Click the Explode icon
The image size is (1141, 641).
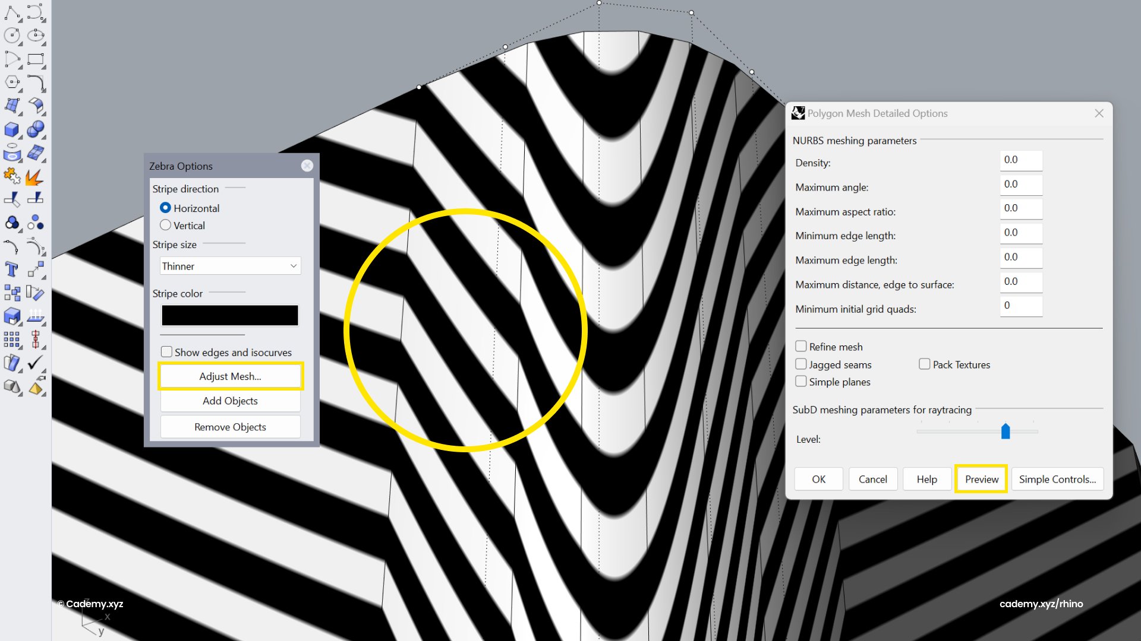point(36,176)
